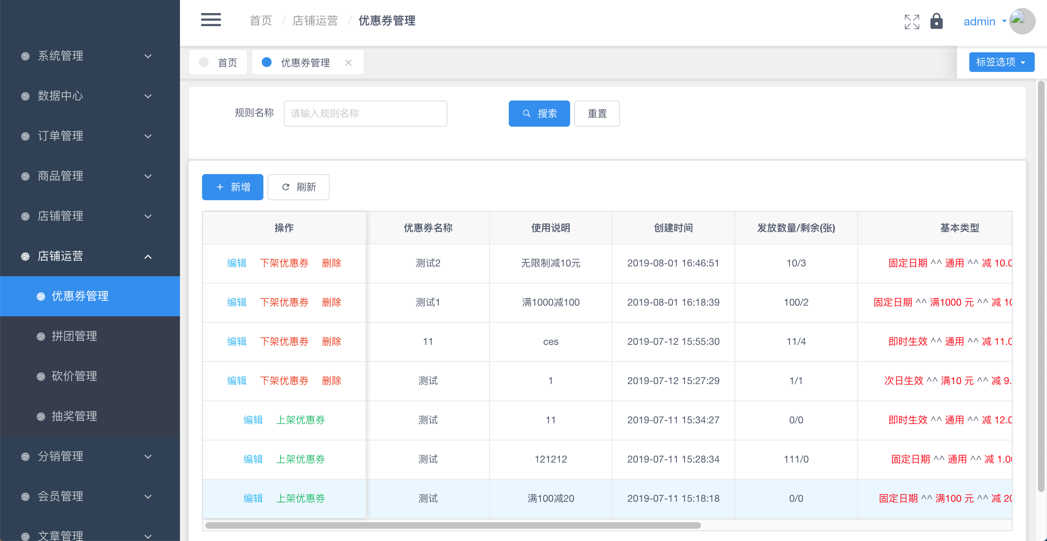
Task: Focus the 规则名称 input field
Action: click(x=365, y=114)
